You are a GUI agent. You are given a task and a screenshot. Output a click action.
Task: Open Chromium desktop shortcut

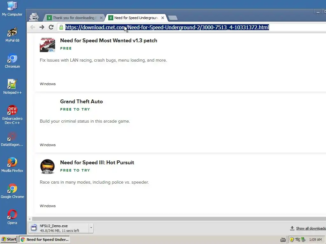point(12,61)
